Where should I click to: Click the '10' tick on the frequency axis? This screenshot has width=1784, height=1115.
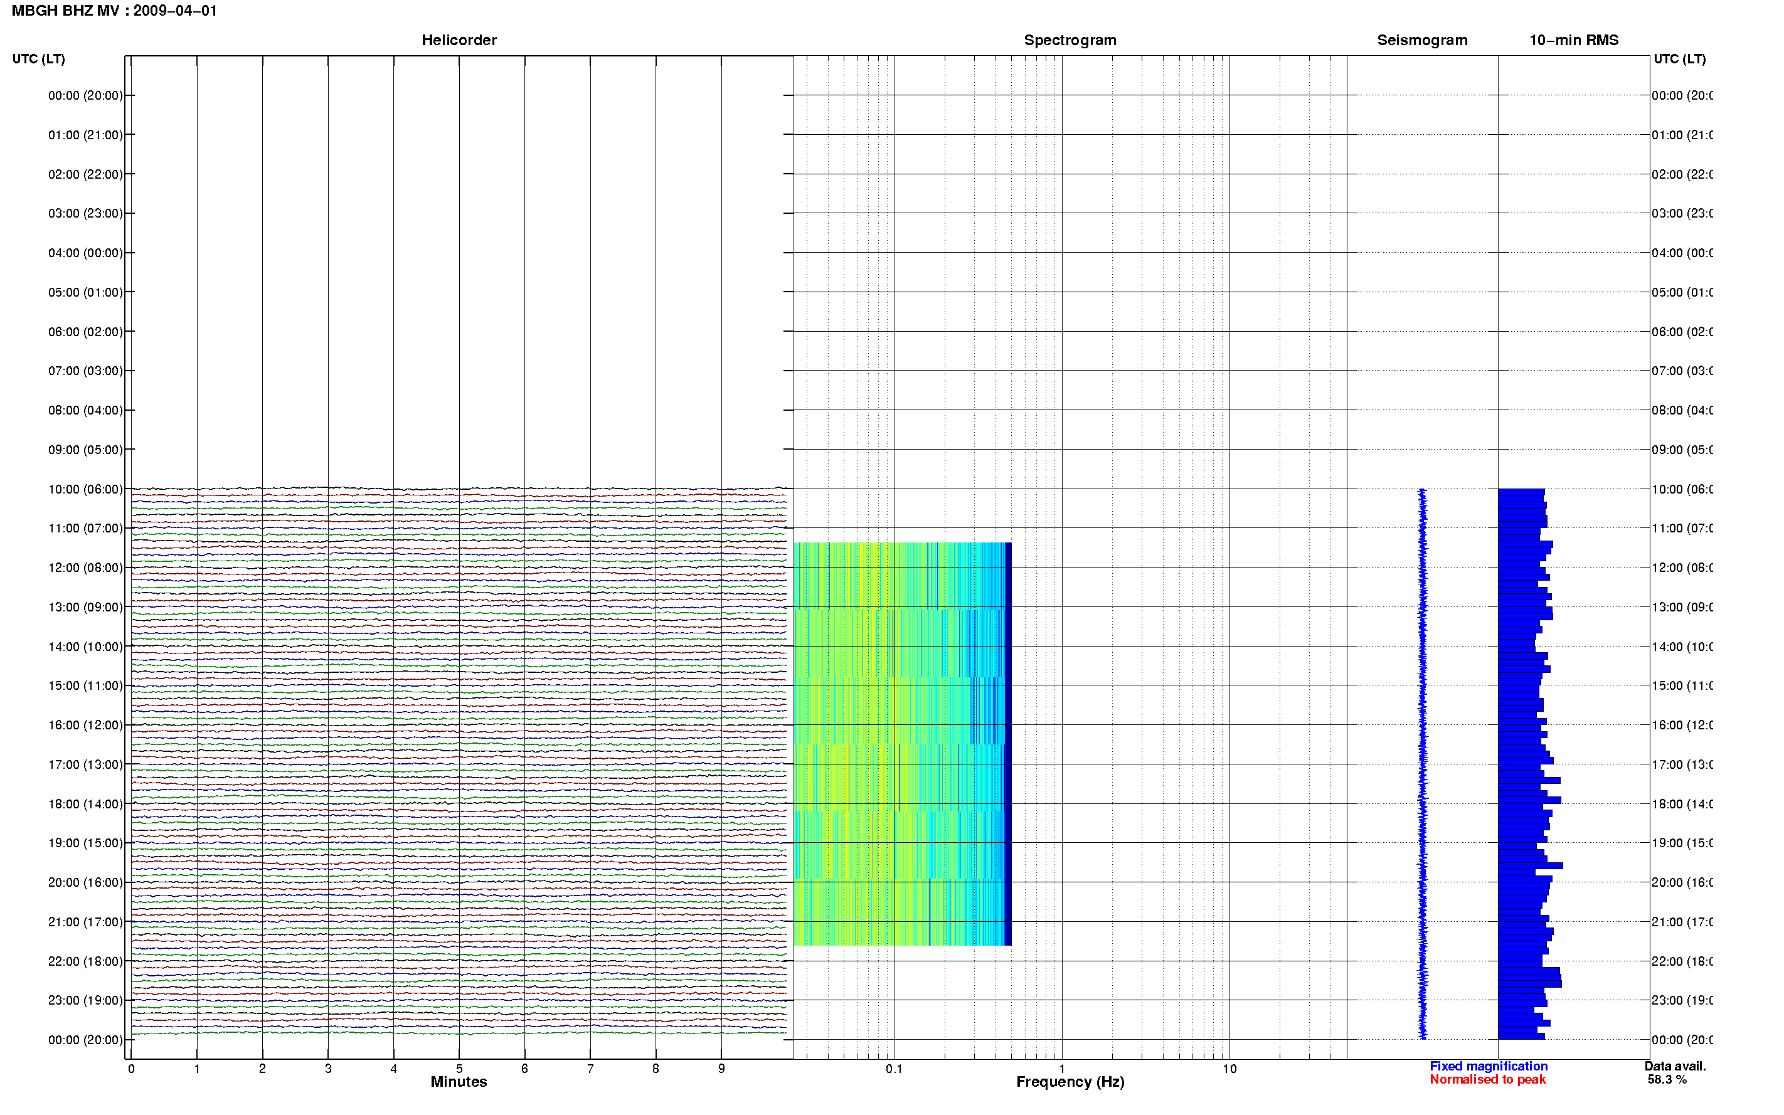tap(1229, 1069)
